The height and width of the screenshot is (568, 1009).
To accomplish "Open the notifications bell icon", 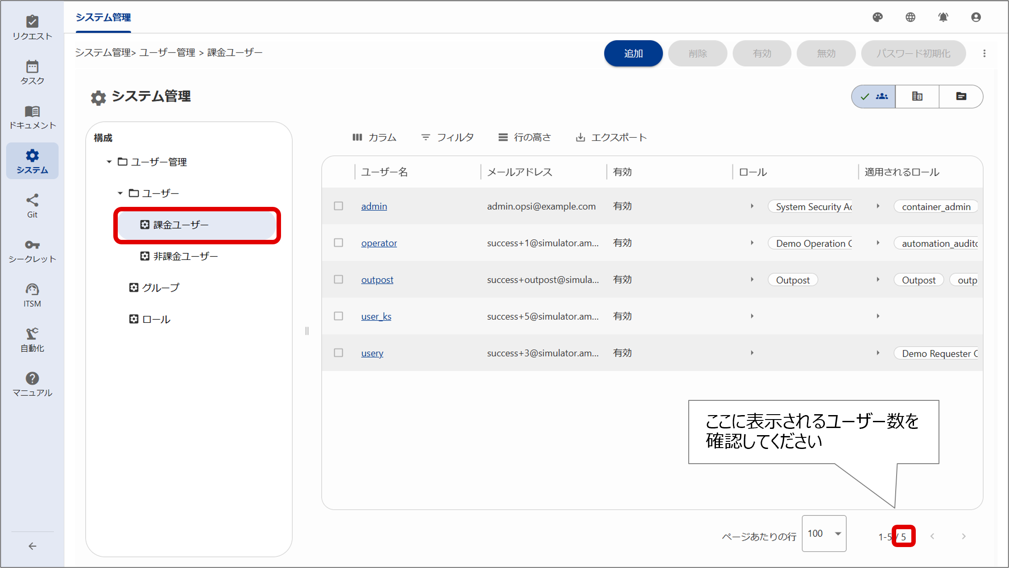I will 943,17.
